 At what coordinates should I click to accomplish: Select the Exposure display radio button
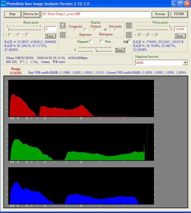click(85, 30)
